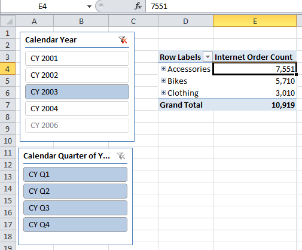
Task: Expand the Clothing category row
Action: 163,93
